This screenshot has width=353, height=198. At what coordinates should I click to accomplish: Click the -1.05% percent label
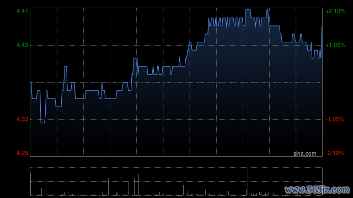point(335,119)
